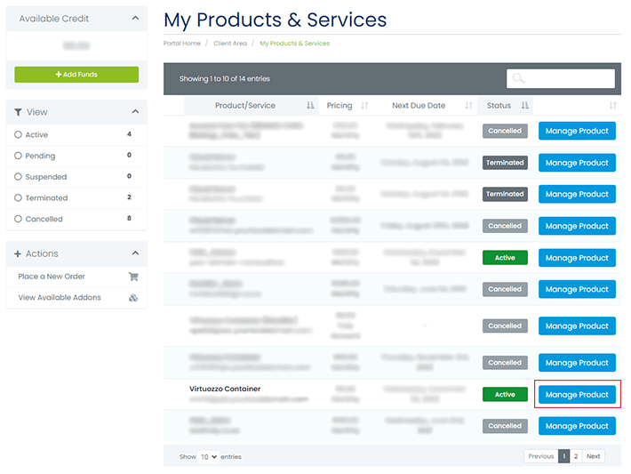Screen dimensions: 631x474
Task: Select the Active filter radio option
Action: pos(18,135)
